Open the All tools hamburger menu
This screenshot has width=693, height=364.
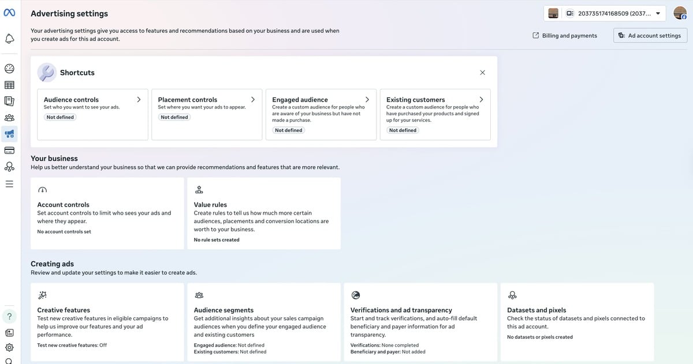click(9, 184)
